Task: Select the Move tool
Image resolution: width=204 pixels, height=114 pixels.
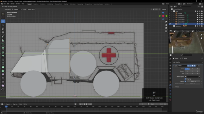Action: coord(3,21)
